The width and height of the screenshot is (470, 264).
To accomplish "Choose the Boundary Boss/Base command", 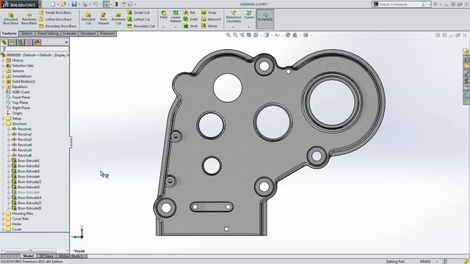I will click(57, 26).
